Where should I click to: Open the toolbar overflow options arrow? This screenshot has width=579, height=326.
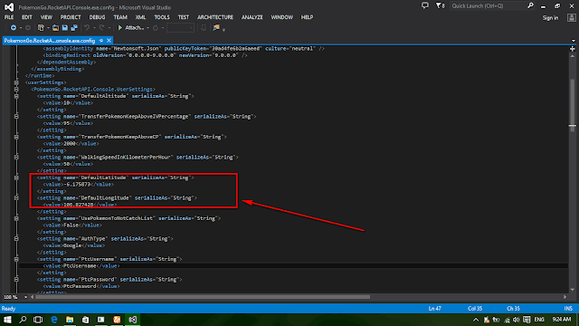pyautogui.click(x=224, y=30)
